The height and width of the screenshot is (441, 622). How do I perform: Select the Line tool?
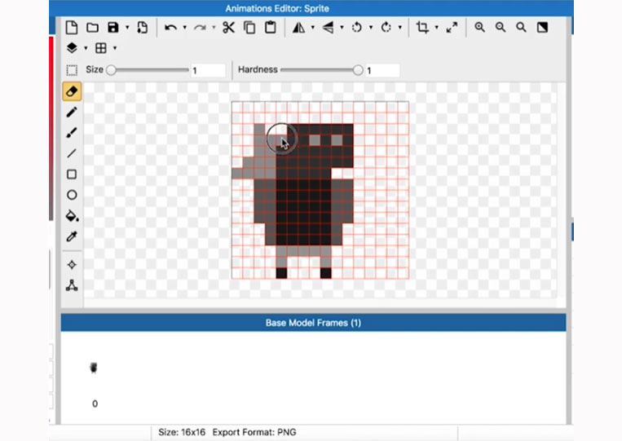click(x=72, y=153)
